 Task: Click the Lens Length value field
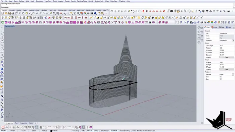(x=227, y=46)
